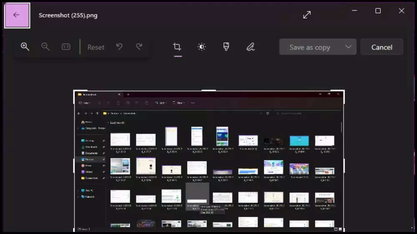The image size is (417, 234).
Task: Click the back arrow button
Action: click(17, 15)
